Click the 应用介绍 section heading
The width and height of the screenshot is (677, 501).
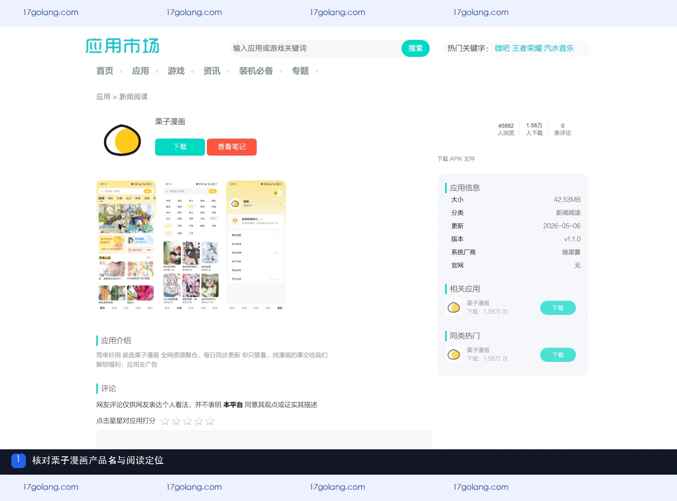116,341
